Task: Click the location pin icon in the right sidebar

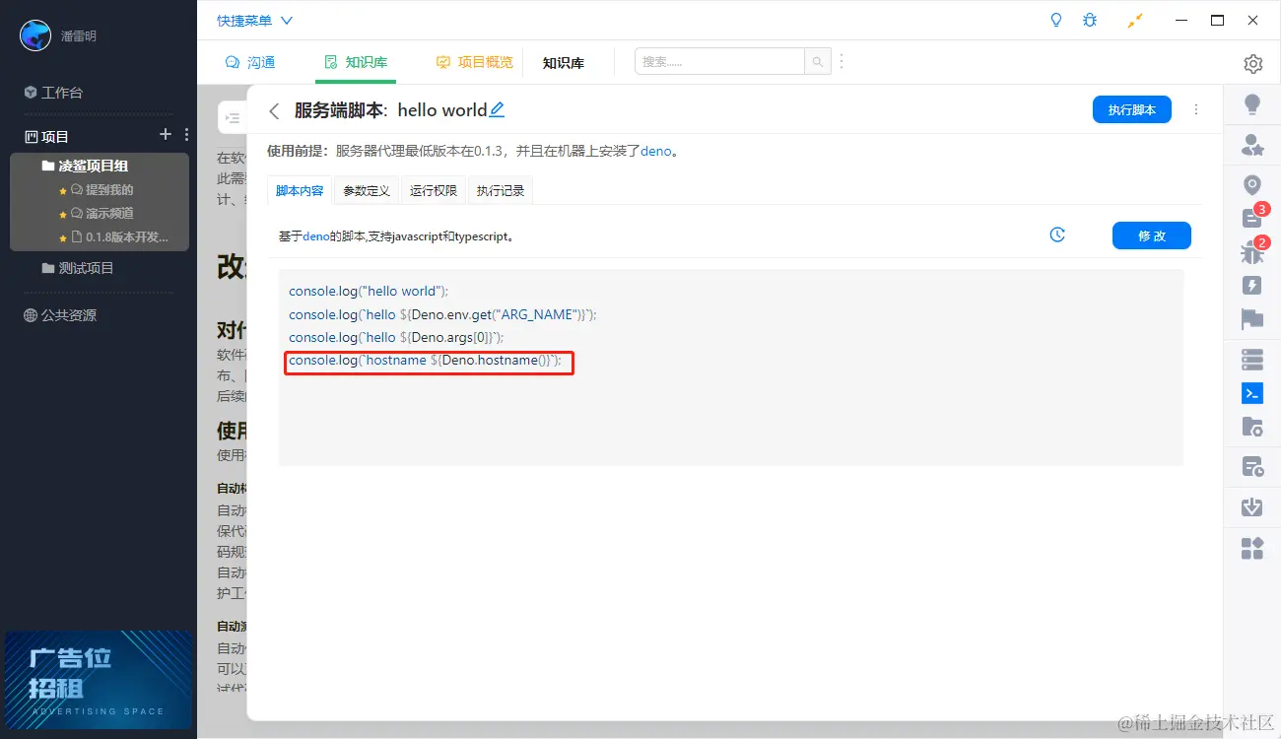Action: click(1252, 185)
